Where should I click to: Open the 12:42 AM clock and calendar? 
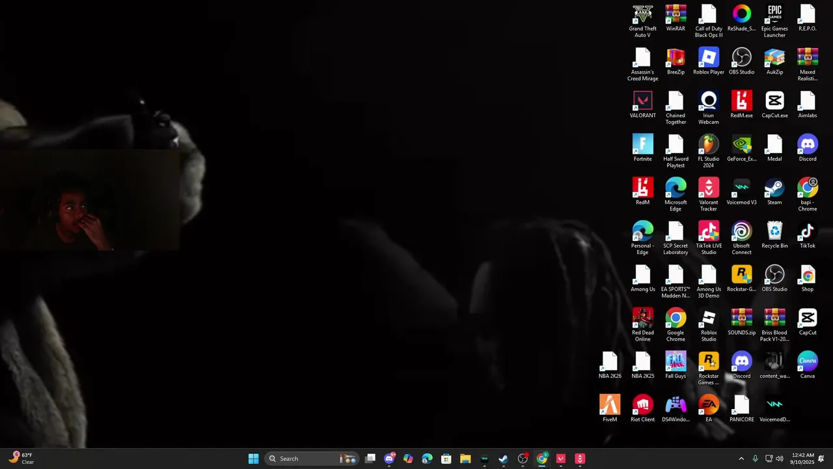(803, 459)
